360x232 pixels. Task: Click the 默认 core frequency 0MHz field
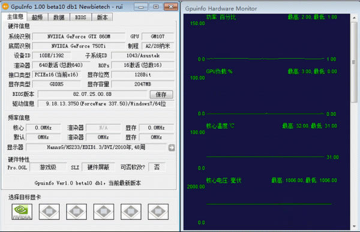(x=43, y=137)
